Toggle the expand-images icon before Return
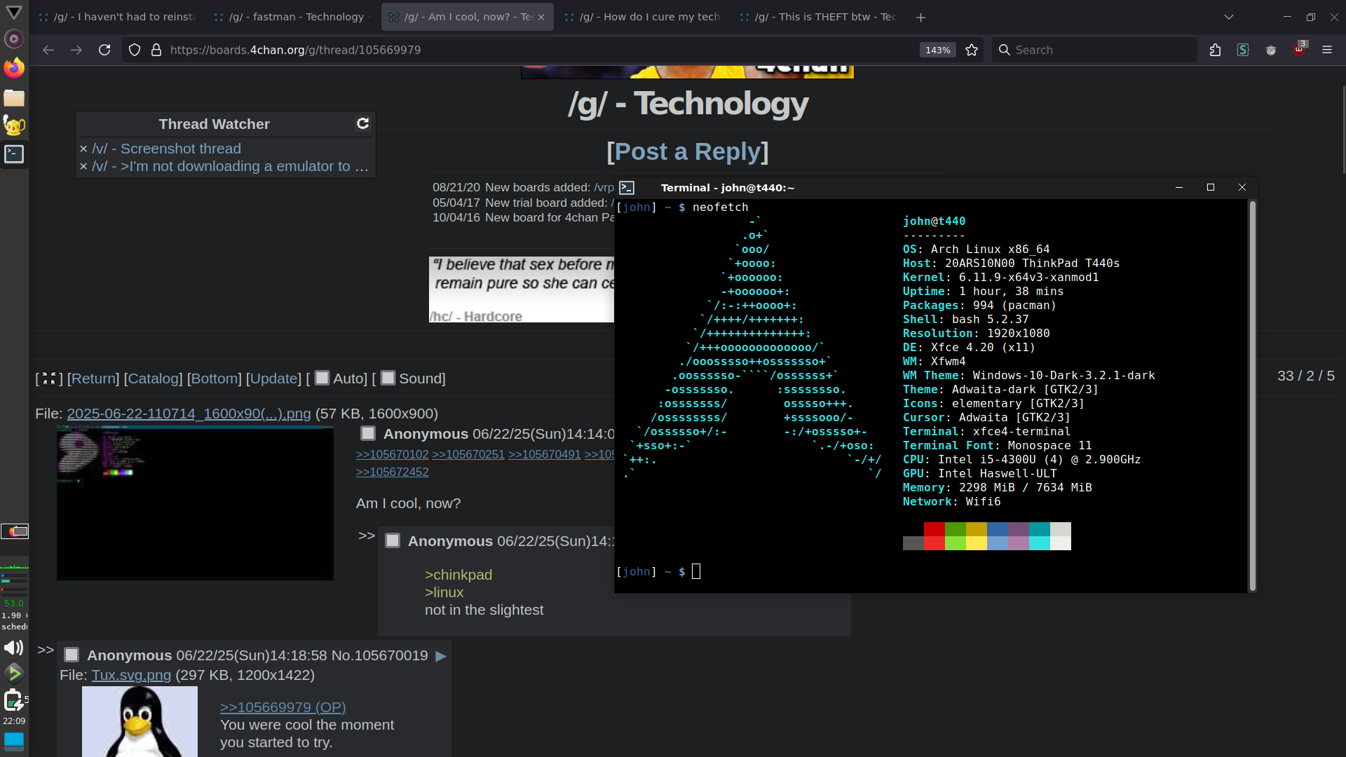 pos(49,378)
